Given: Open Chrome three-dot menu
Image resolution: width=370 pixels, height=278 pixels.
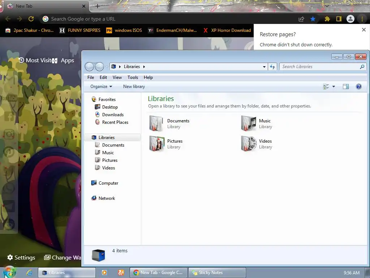Looking at the screenshot, I should point(362,19).
